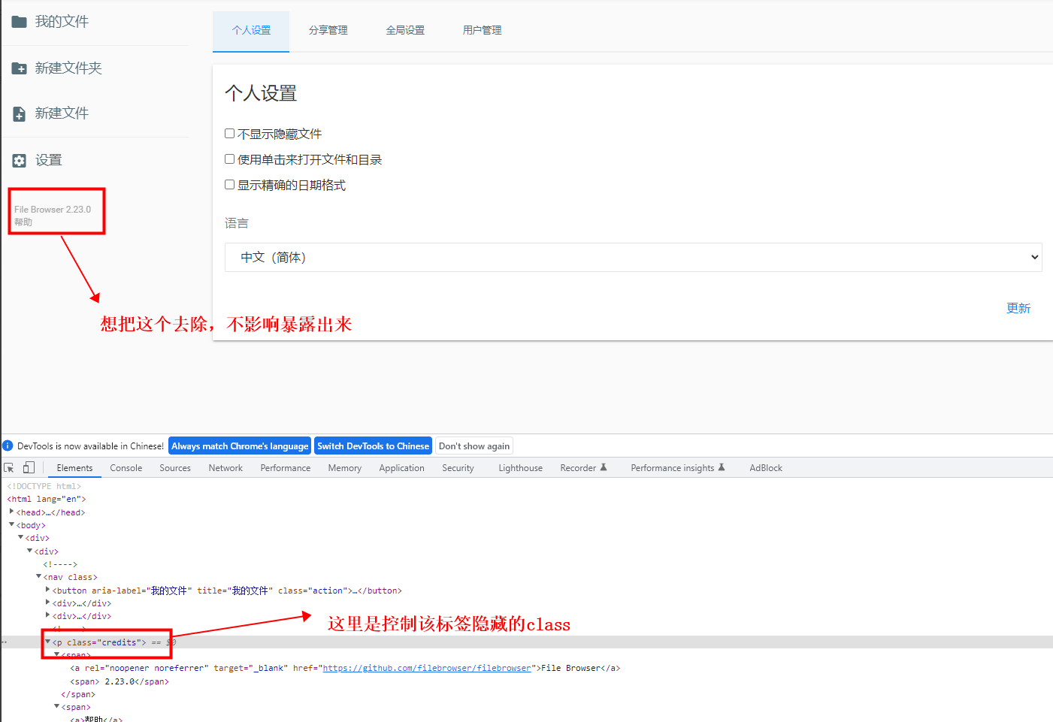Click the experiment icon next to Performance insights
Screen dimensions: 1053x722
coord(723,467)
